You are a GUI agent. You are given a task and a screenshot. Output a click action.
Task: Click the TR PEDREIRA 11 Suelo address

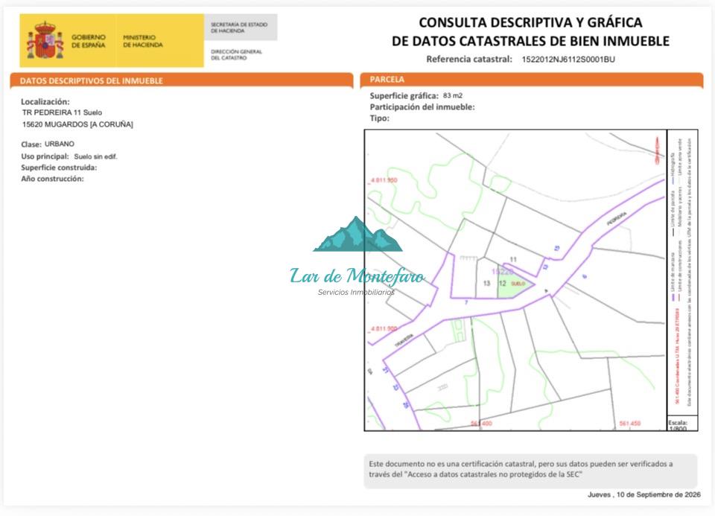[62, 112]
